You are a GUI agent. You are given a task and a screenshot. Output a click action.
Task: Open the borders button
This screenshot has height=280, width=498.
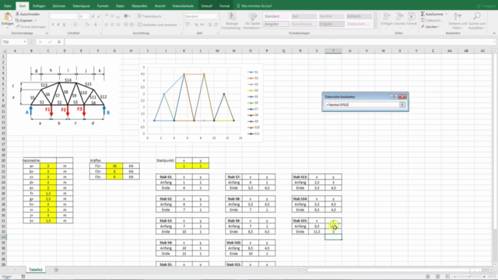75,25
